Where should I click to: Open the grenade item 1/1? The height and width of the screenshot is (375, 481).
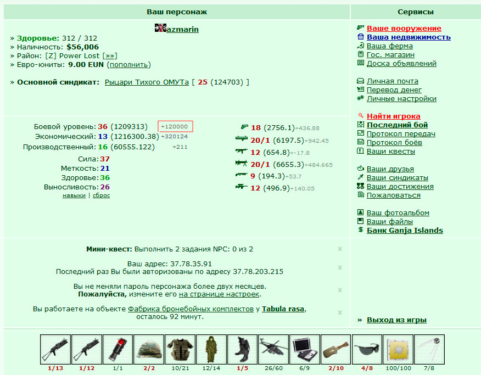pos(118,350)
